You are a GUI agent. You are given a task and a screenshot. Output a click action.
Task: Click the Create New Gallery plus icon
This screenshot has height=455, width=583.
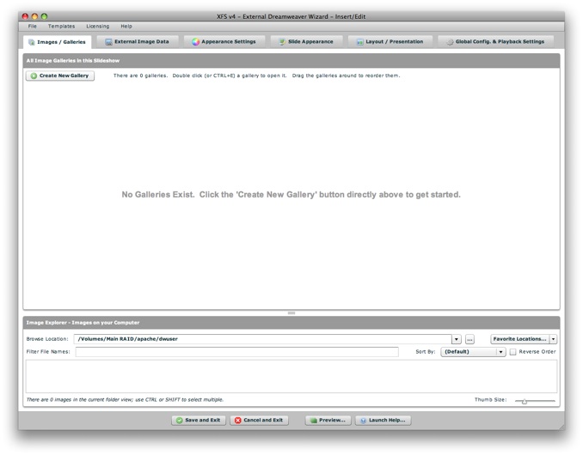34,76
